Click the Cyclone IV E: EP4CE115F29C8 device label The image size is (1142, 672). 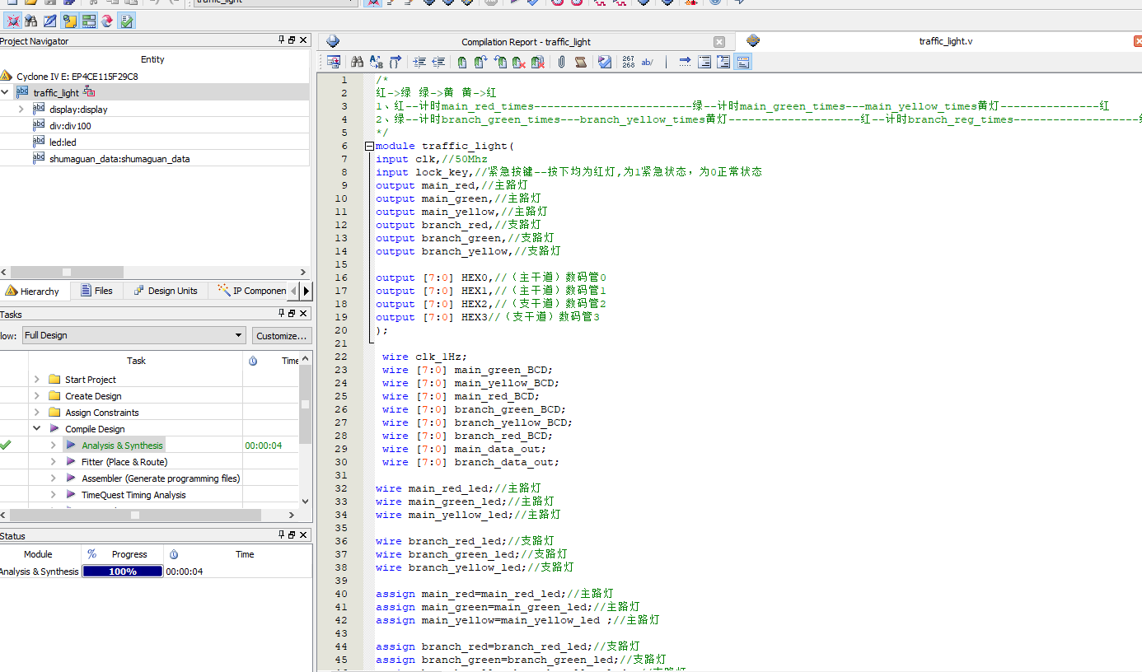[77, 76]
